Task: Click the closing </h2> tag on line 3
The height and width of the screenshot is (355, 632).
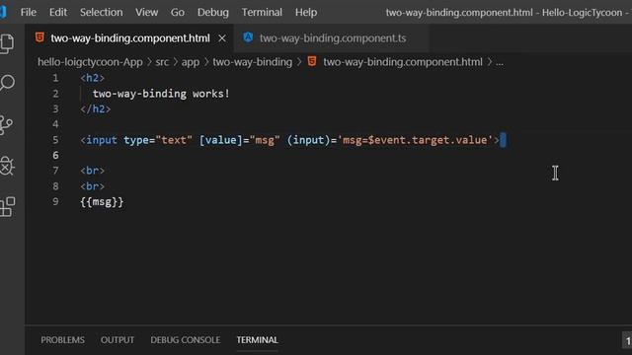Action: (96, 109)
